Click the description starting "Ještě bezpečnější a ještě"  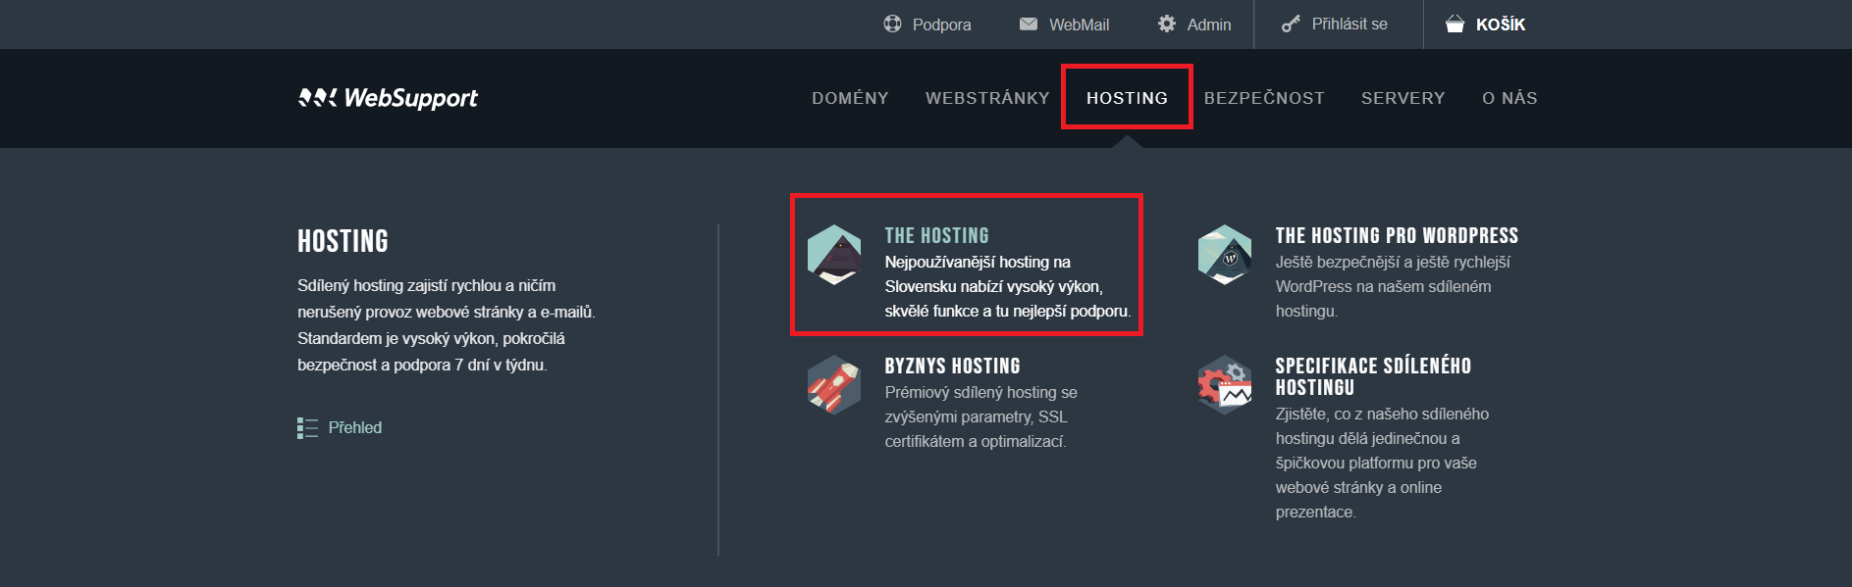coord(1393,286)
